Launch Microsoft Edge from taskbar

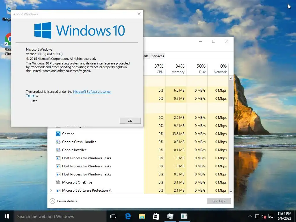128,216
